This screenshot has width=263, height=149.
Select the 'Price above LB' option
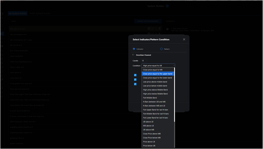pyautogui.click(x=158, y=142)
